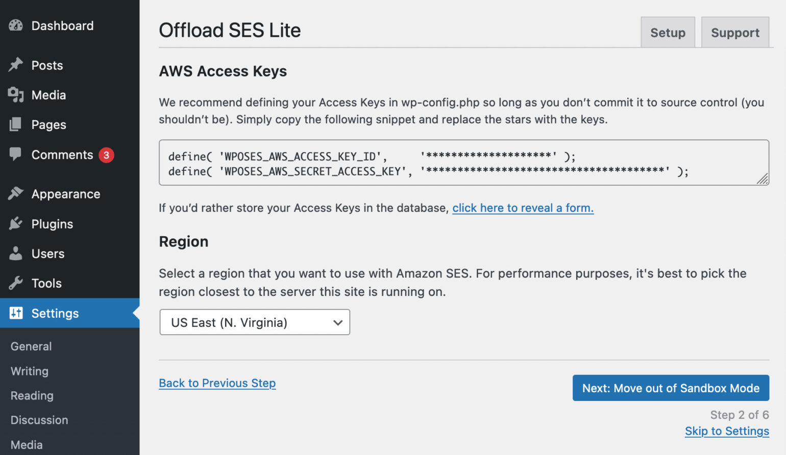Image resolution: width=786 pixels, height=455 pixels.
Task: Click the Posts pushpin icon
Action: 16,65
